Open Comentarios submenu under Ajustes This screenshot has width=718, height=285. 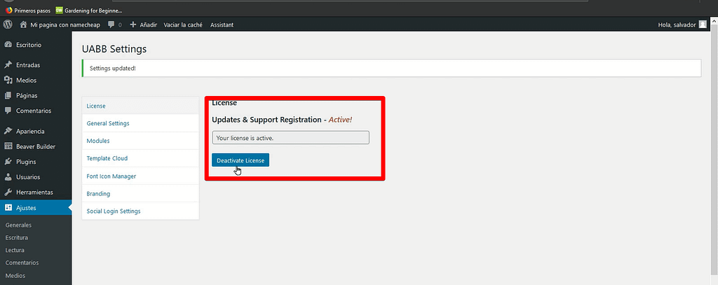click(22, 263)
